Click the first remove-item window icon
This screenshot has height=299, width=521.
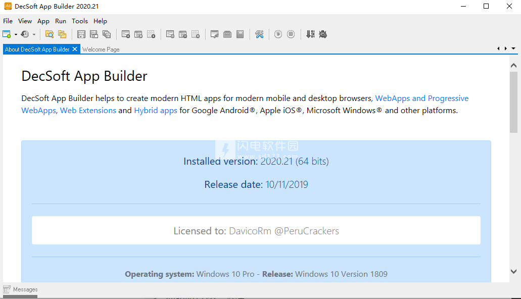(170, 34)
